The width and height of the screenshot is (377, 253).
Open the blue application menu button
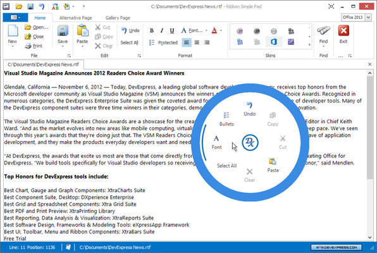pyautogui.click(x=15, y=17)
